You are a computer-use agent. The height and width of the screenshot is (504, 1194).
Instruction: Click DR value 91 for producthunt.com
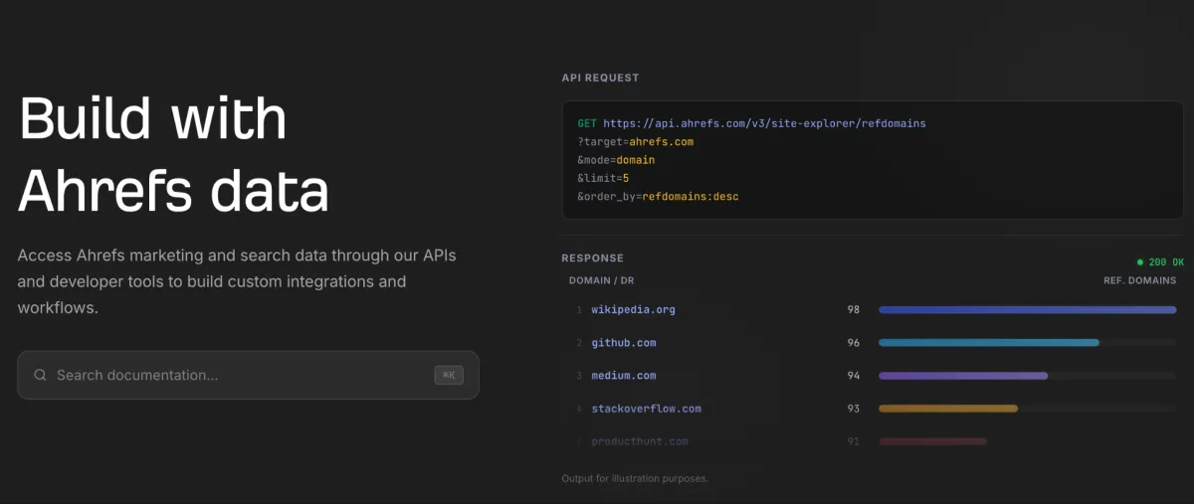(x=854, y=441)
